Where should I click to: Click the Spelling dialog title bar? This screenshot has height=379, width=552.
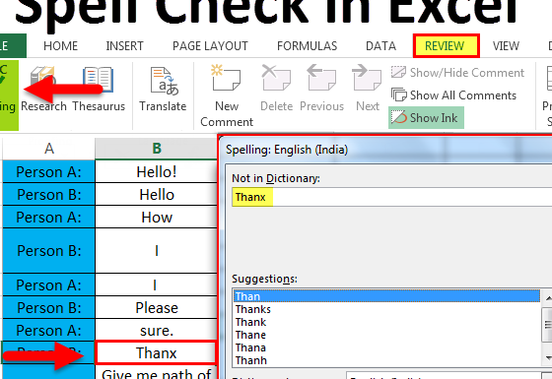coord(386,150)
